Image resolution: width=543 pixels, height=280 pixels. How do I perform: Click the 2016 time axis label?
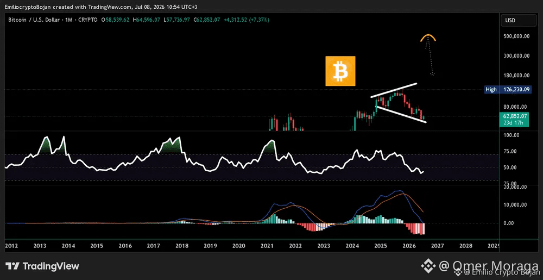[x=125, y=246]
